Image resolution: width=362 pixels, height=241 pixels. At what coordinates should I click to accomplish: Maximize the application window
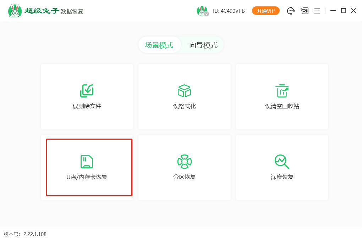pos(343,11)
